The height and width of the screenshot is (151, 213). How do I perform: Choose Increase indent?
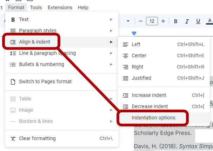(164, 95)
